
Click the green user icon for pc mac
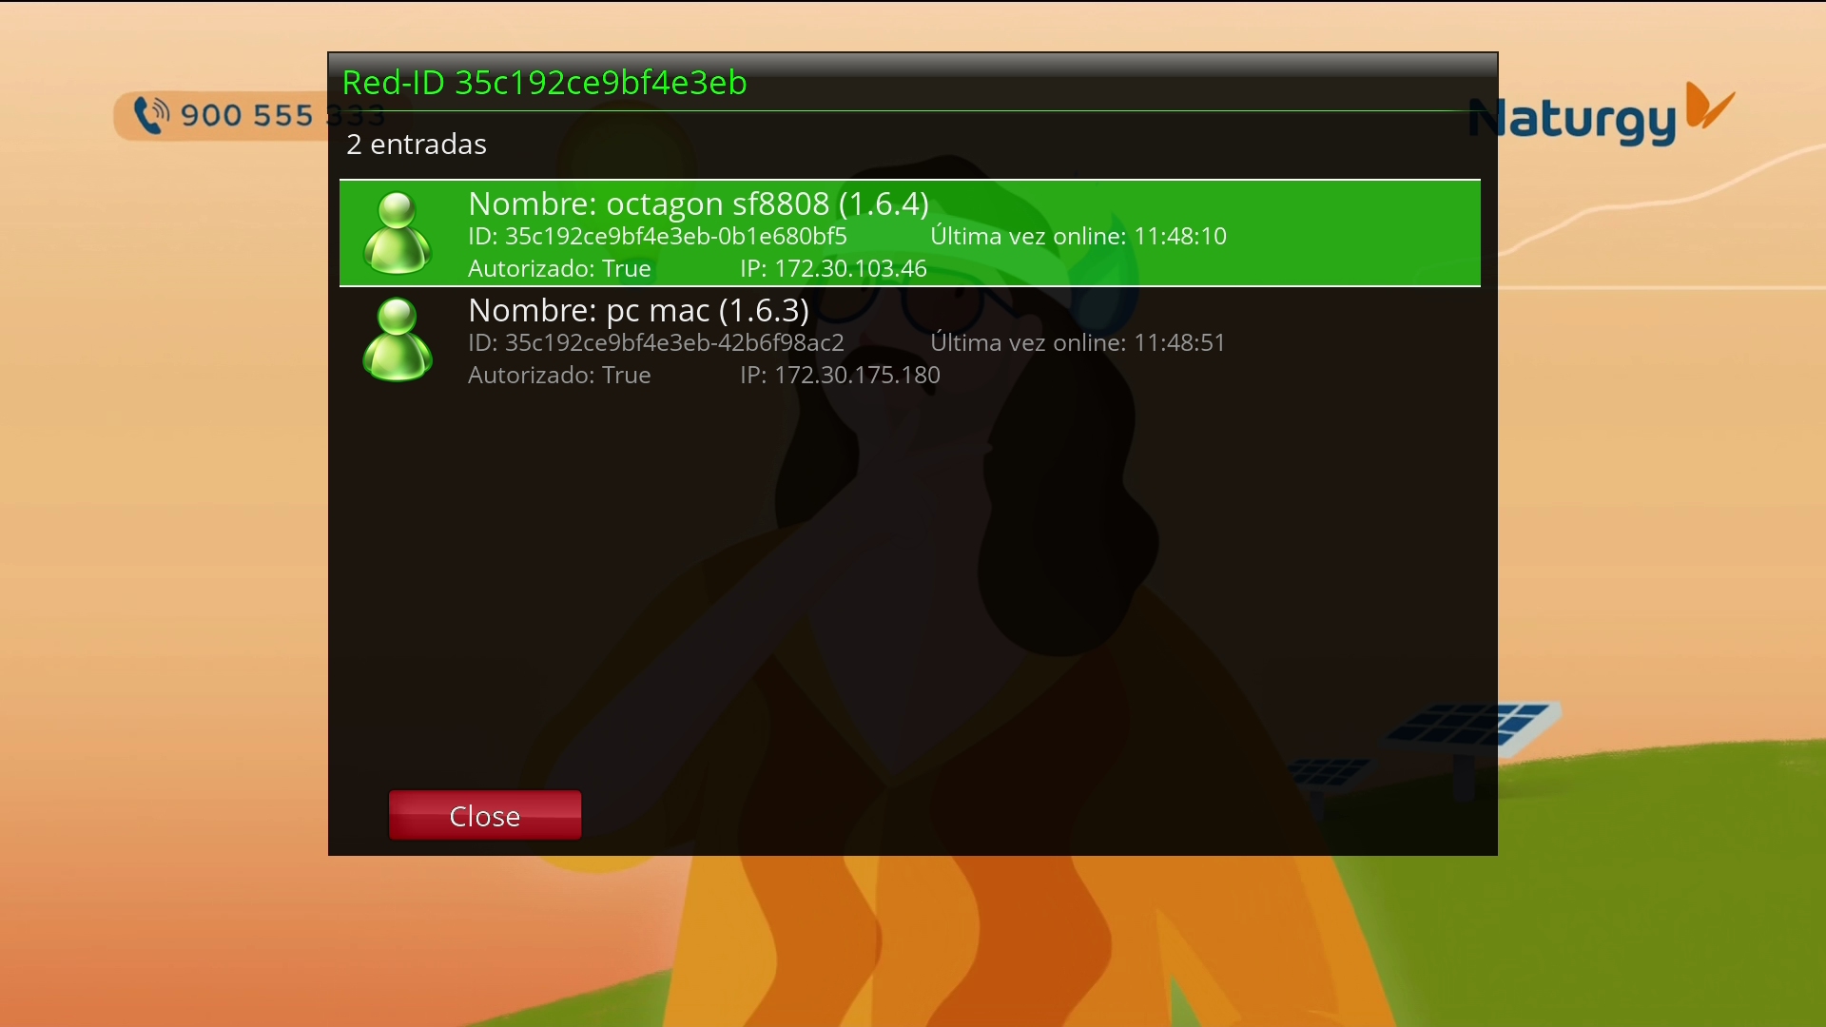click(x=398, y=339)
